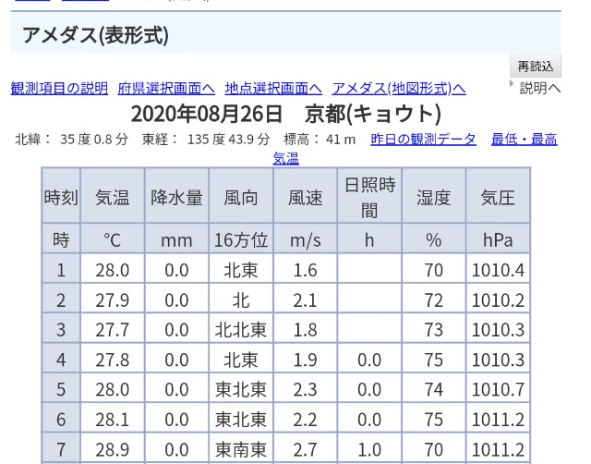Viewport: 591px width, 464px height.
Task: Click temperature 28.1 in hour 6 row
Action: 113,419
